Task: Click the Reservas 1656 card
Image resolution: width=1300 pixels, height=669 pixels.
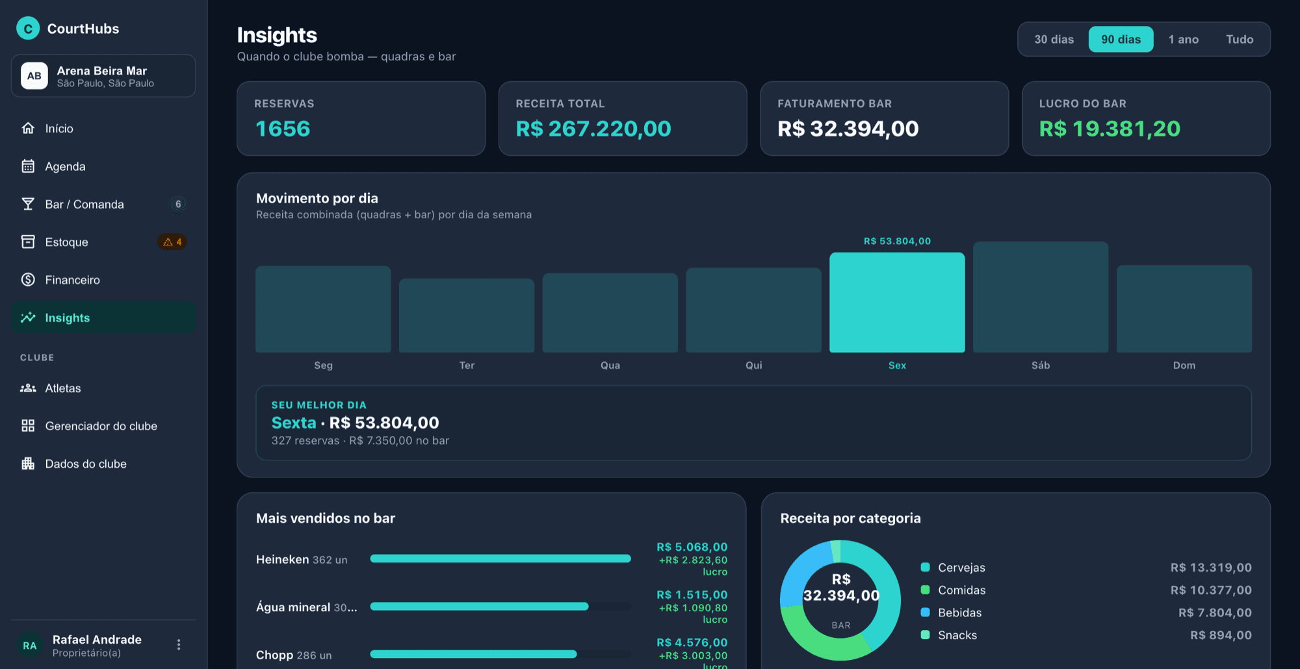Action: (x=361, y=118)
